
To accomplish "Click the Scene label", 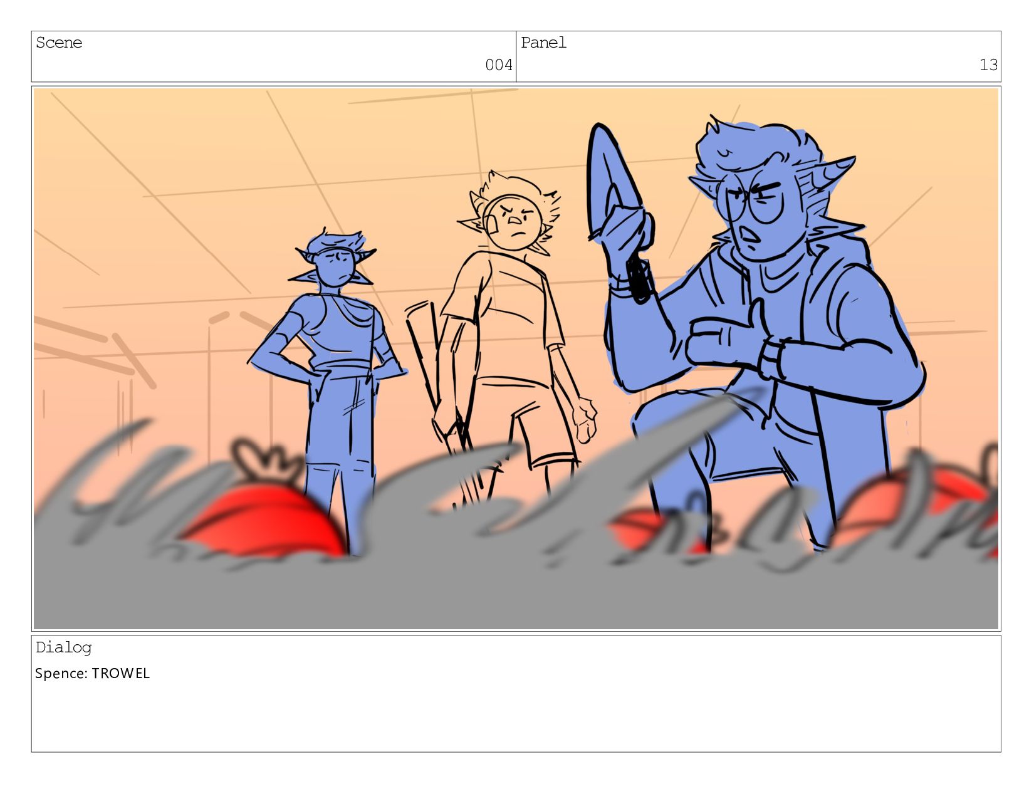I will click(x=59, y=43).
